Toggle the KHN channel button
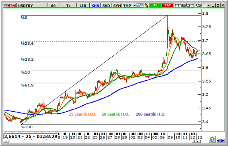228x146 pixels. click(x=95, y=6)
